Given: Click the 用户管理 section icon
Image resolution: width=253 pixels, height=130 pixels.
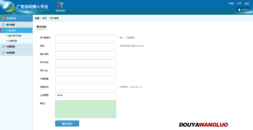Looking at the screenshot, I should (x=3, y=25).
